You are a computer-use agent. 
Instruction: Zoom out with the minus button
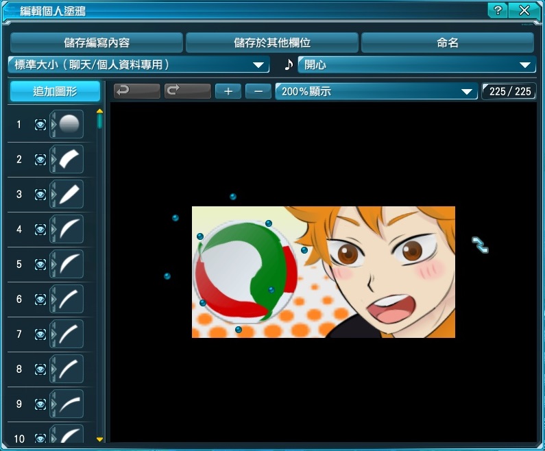coord(258,91)
